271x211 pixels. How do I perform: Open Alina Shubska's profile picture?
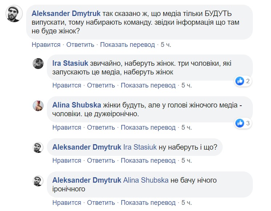point(39,106)
